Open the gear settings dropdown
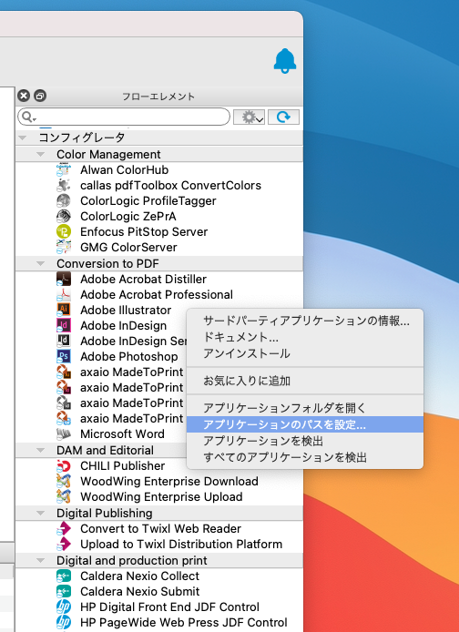Screen dimensions: 459x632 (x=249, y=117)
